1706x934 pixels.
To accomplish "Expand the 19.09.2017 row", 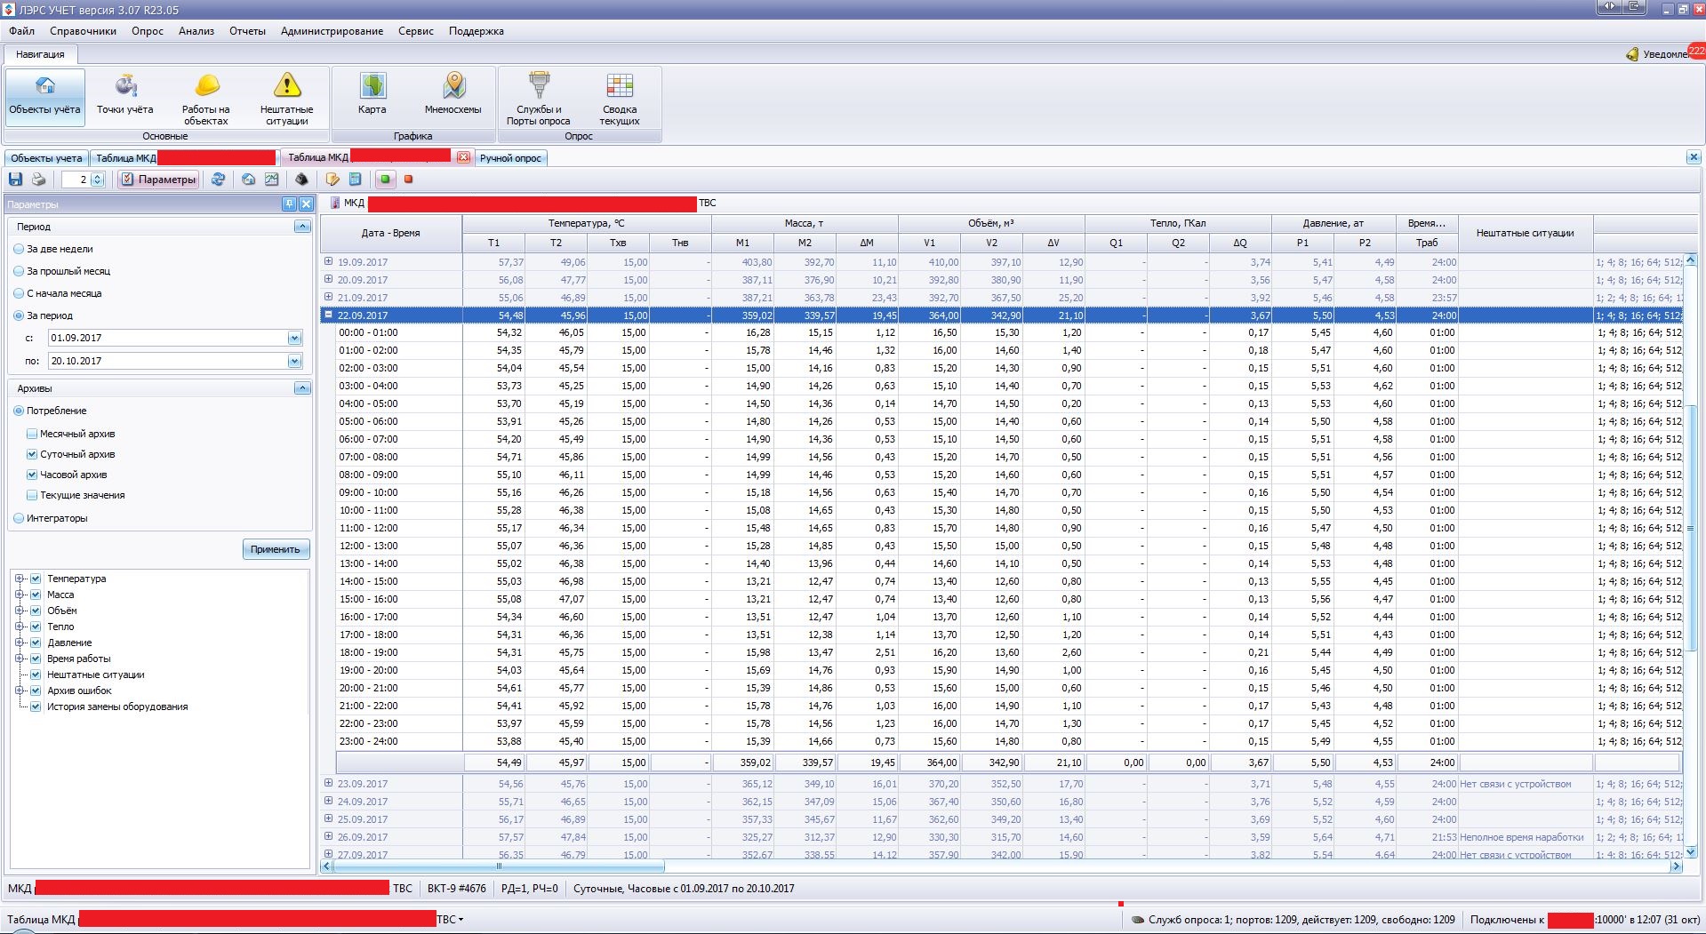I will [328, 261].
